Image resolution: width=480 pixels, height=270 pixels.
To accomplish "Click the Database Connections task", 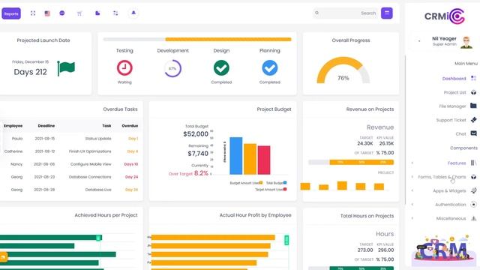I will [x=90, y=177].
